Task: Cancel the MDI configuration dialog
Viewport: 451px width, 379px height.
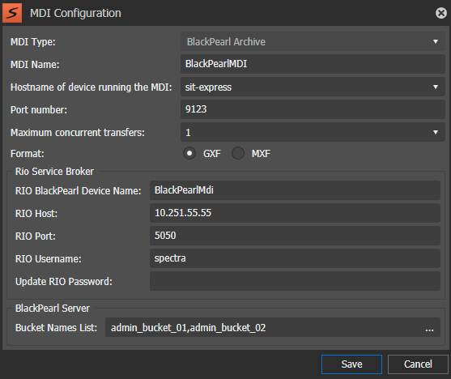Action: [x=418, y=364]
